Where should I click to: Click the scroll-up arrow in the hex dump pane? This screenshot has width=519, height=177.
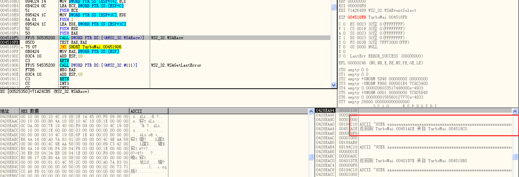[x=311, y=111]
